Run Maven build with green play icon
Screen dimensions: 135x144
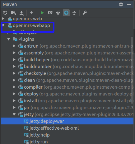coord(42,13)
